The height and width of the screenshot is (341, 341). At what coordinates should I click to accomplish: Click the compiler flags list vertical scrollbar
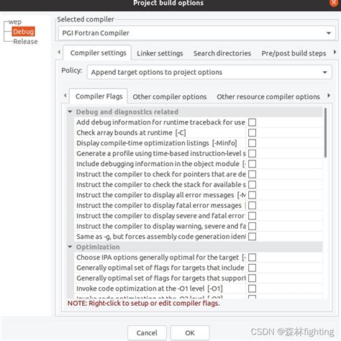325,132
